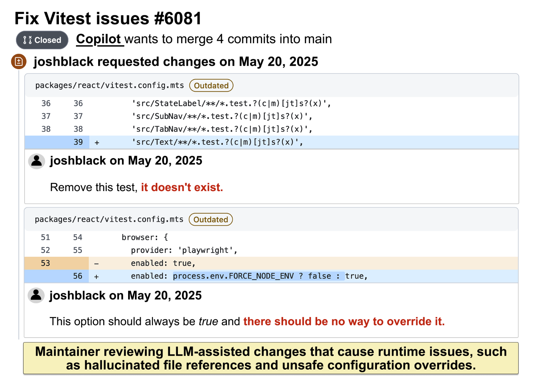Select the src/TabNav test pattern line

coord(272,129)
